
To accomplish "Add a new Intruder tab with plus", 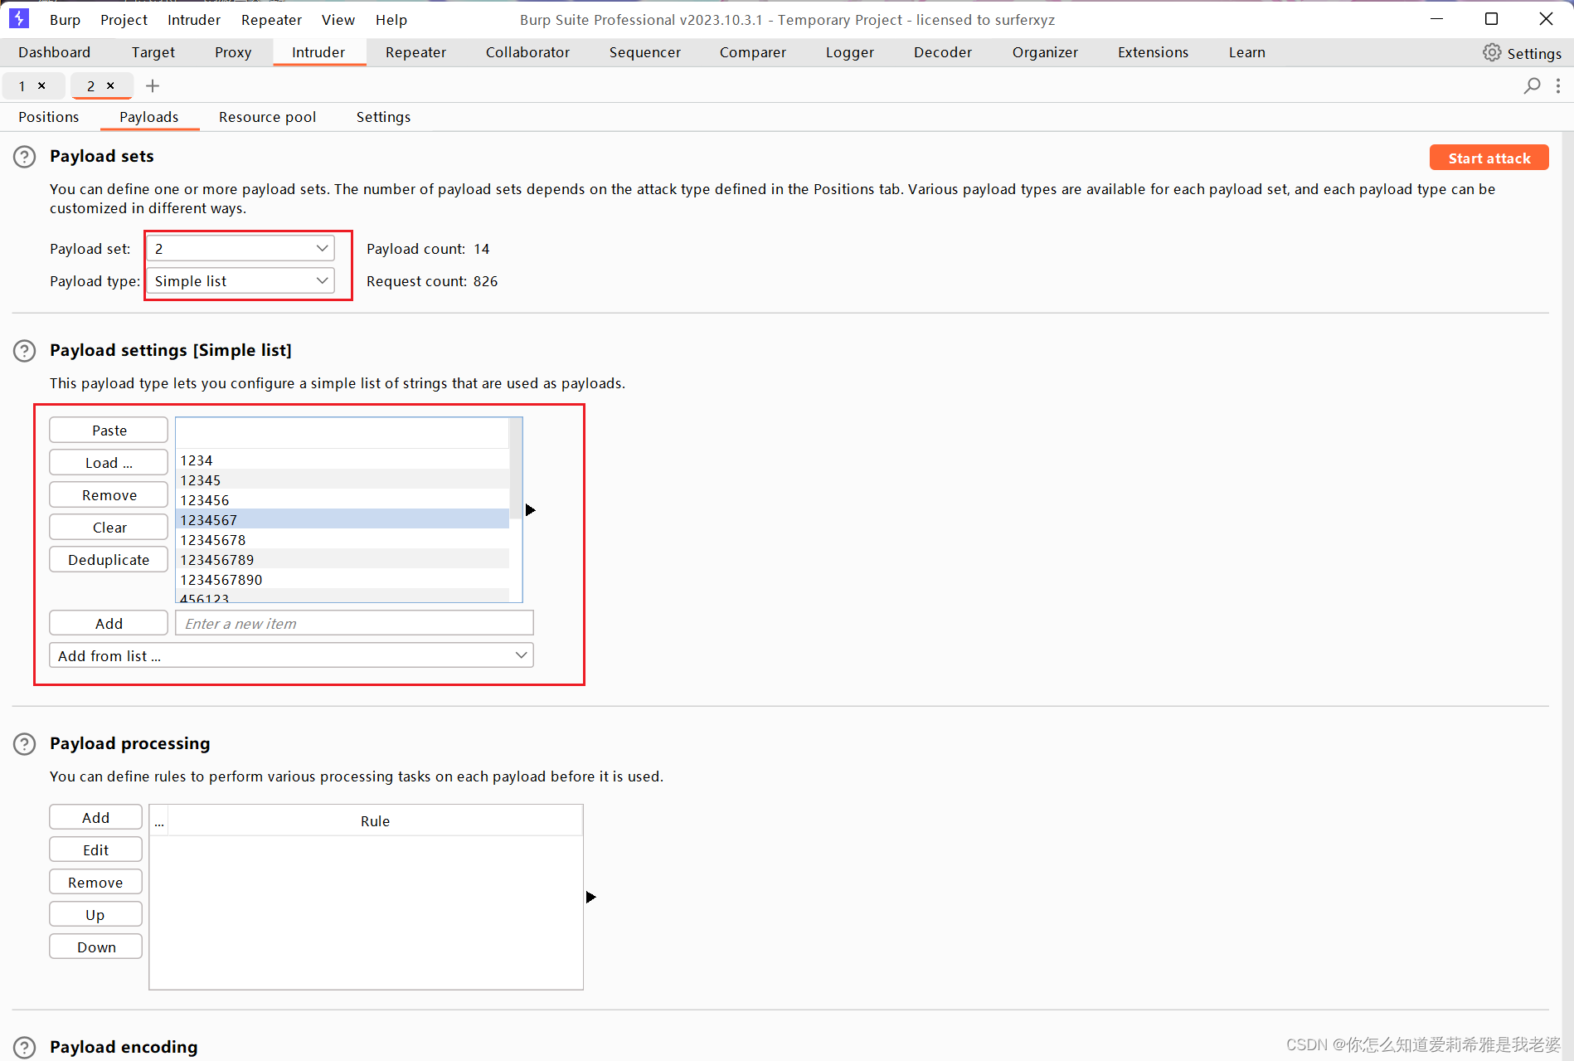I will coord(153,85).
